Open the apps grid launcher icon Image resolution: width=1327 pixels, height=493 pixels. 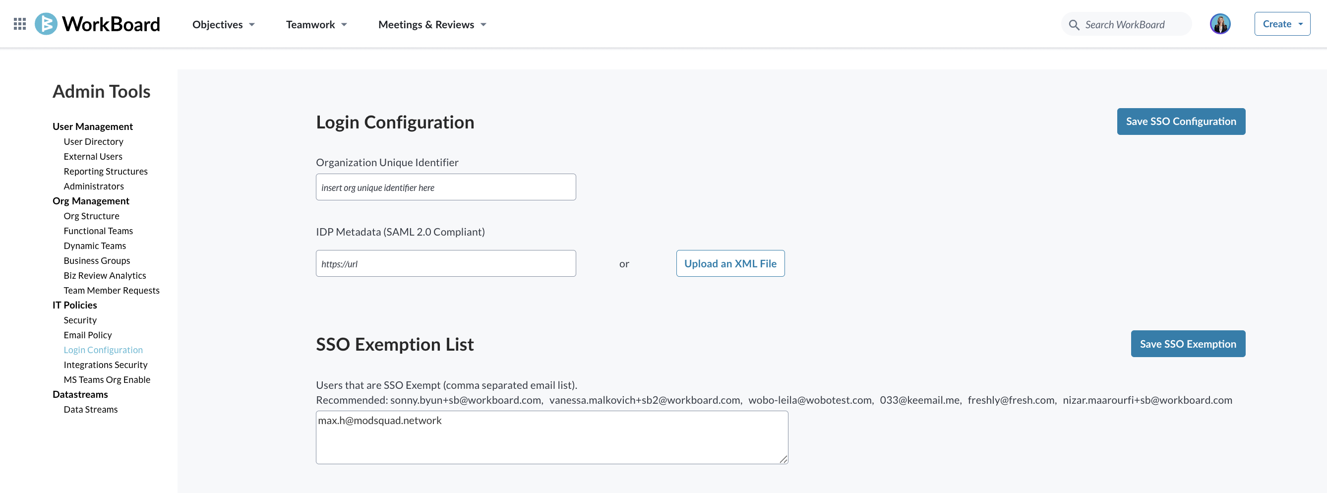pos(19,24)
